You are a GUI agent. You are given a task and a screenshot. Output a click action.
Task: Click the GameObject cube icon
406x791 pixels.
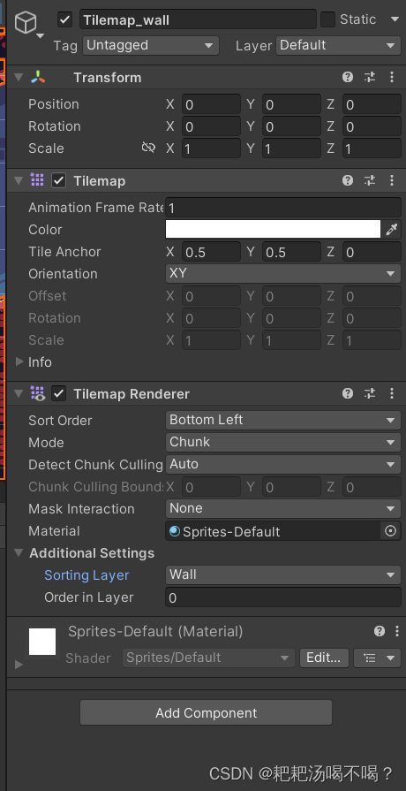(25, 23)
